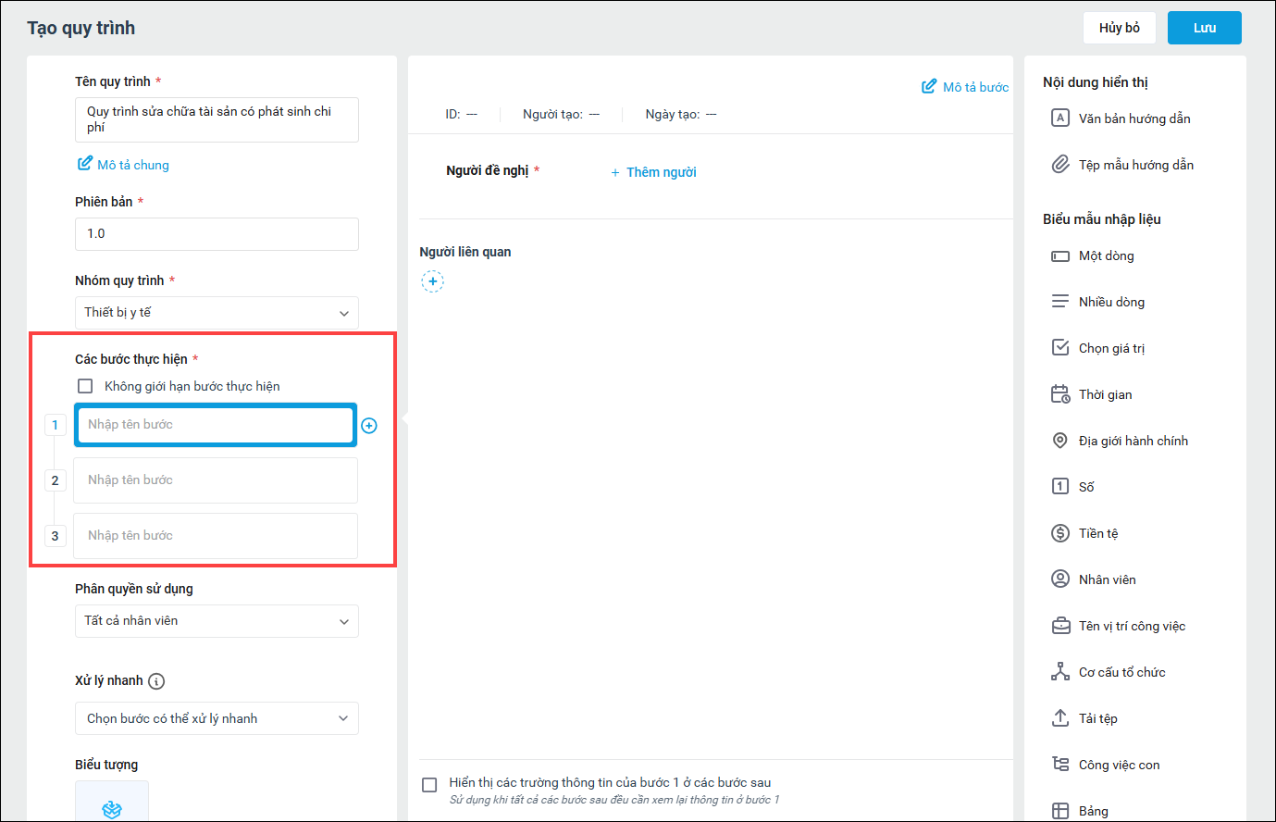
Task: Insert the Cơ cấu tổ chức field
Action: 1121,672
